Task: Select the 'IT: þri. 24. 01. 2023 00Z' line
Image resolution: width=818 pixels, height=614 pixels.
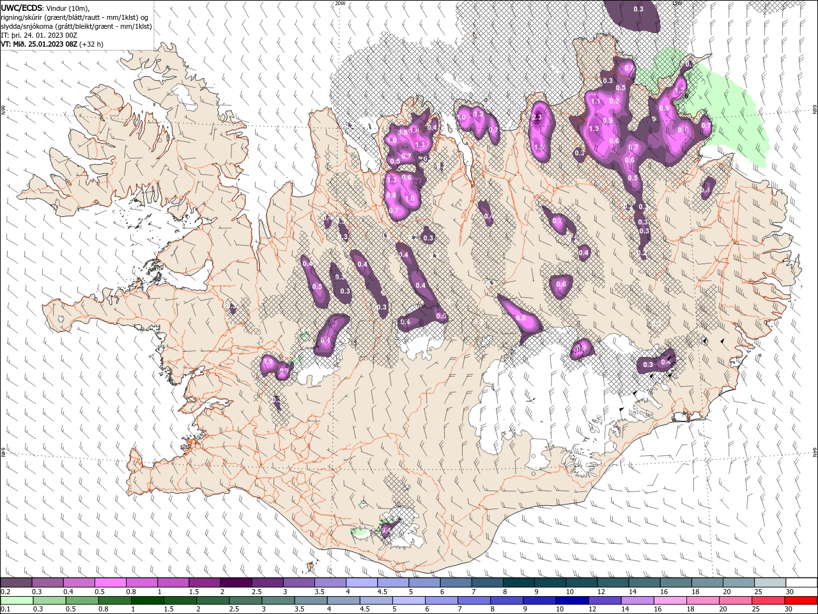Action: pyautogui.click(x=39, y=35)
